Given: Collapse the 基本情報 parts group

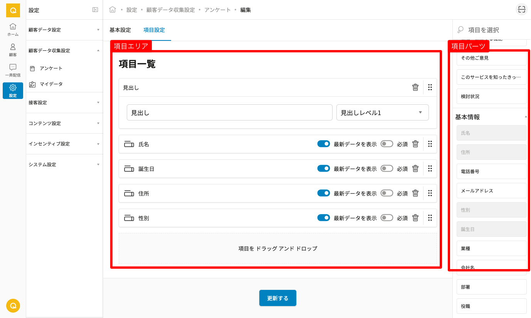Looking at the screenshot, I should 526,117.
